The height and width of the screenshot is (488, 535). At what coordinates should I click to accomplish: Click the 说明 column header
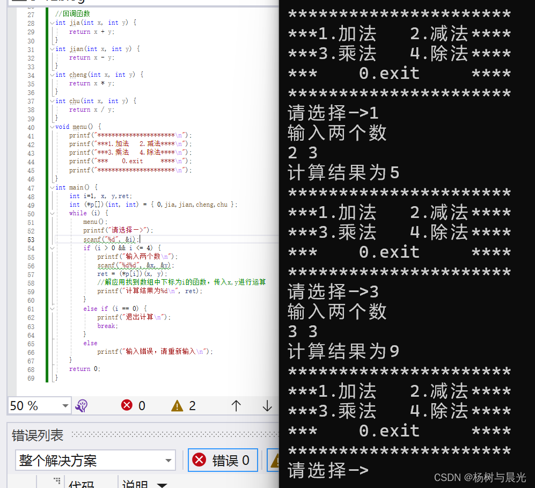tap(135, 484)
